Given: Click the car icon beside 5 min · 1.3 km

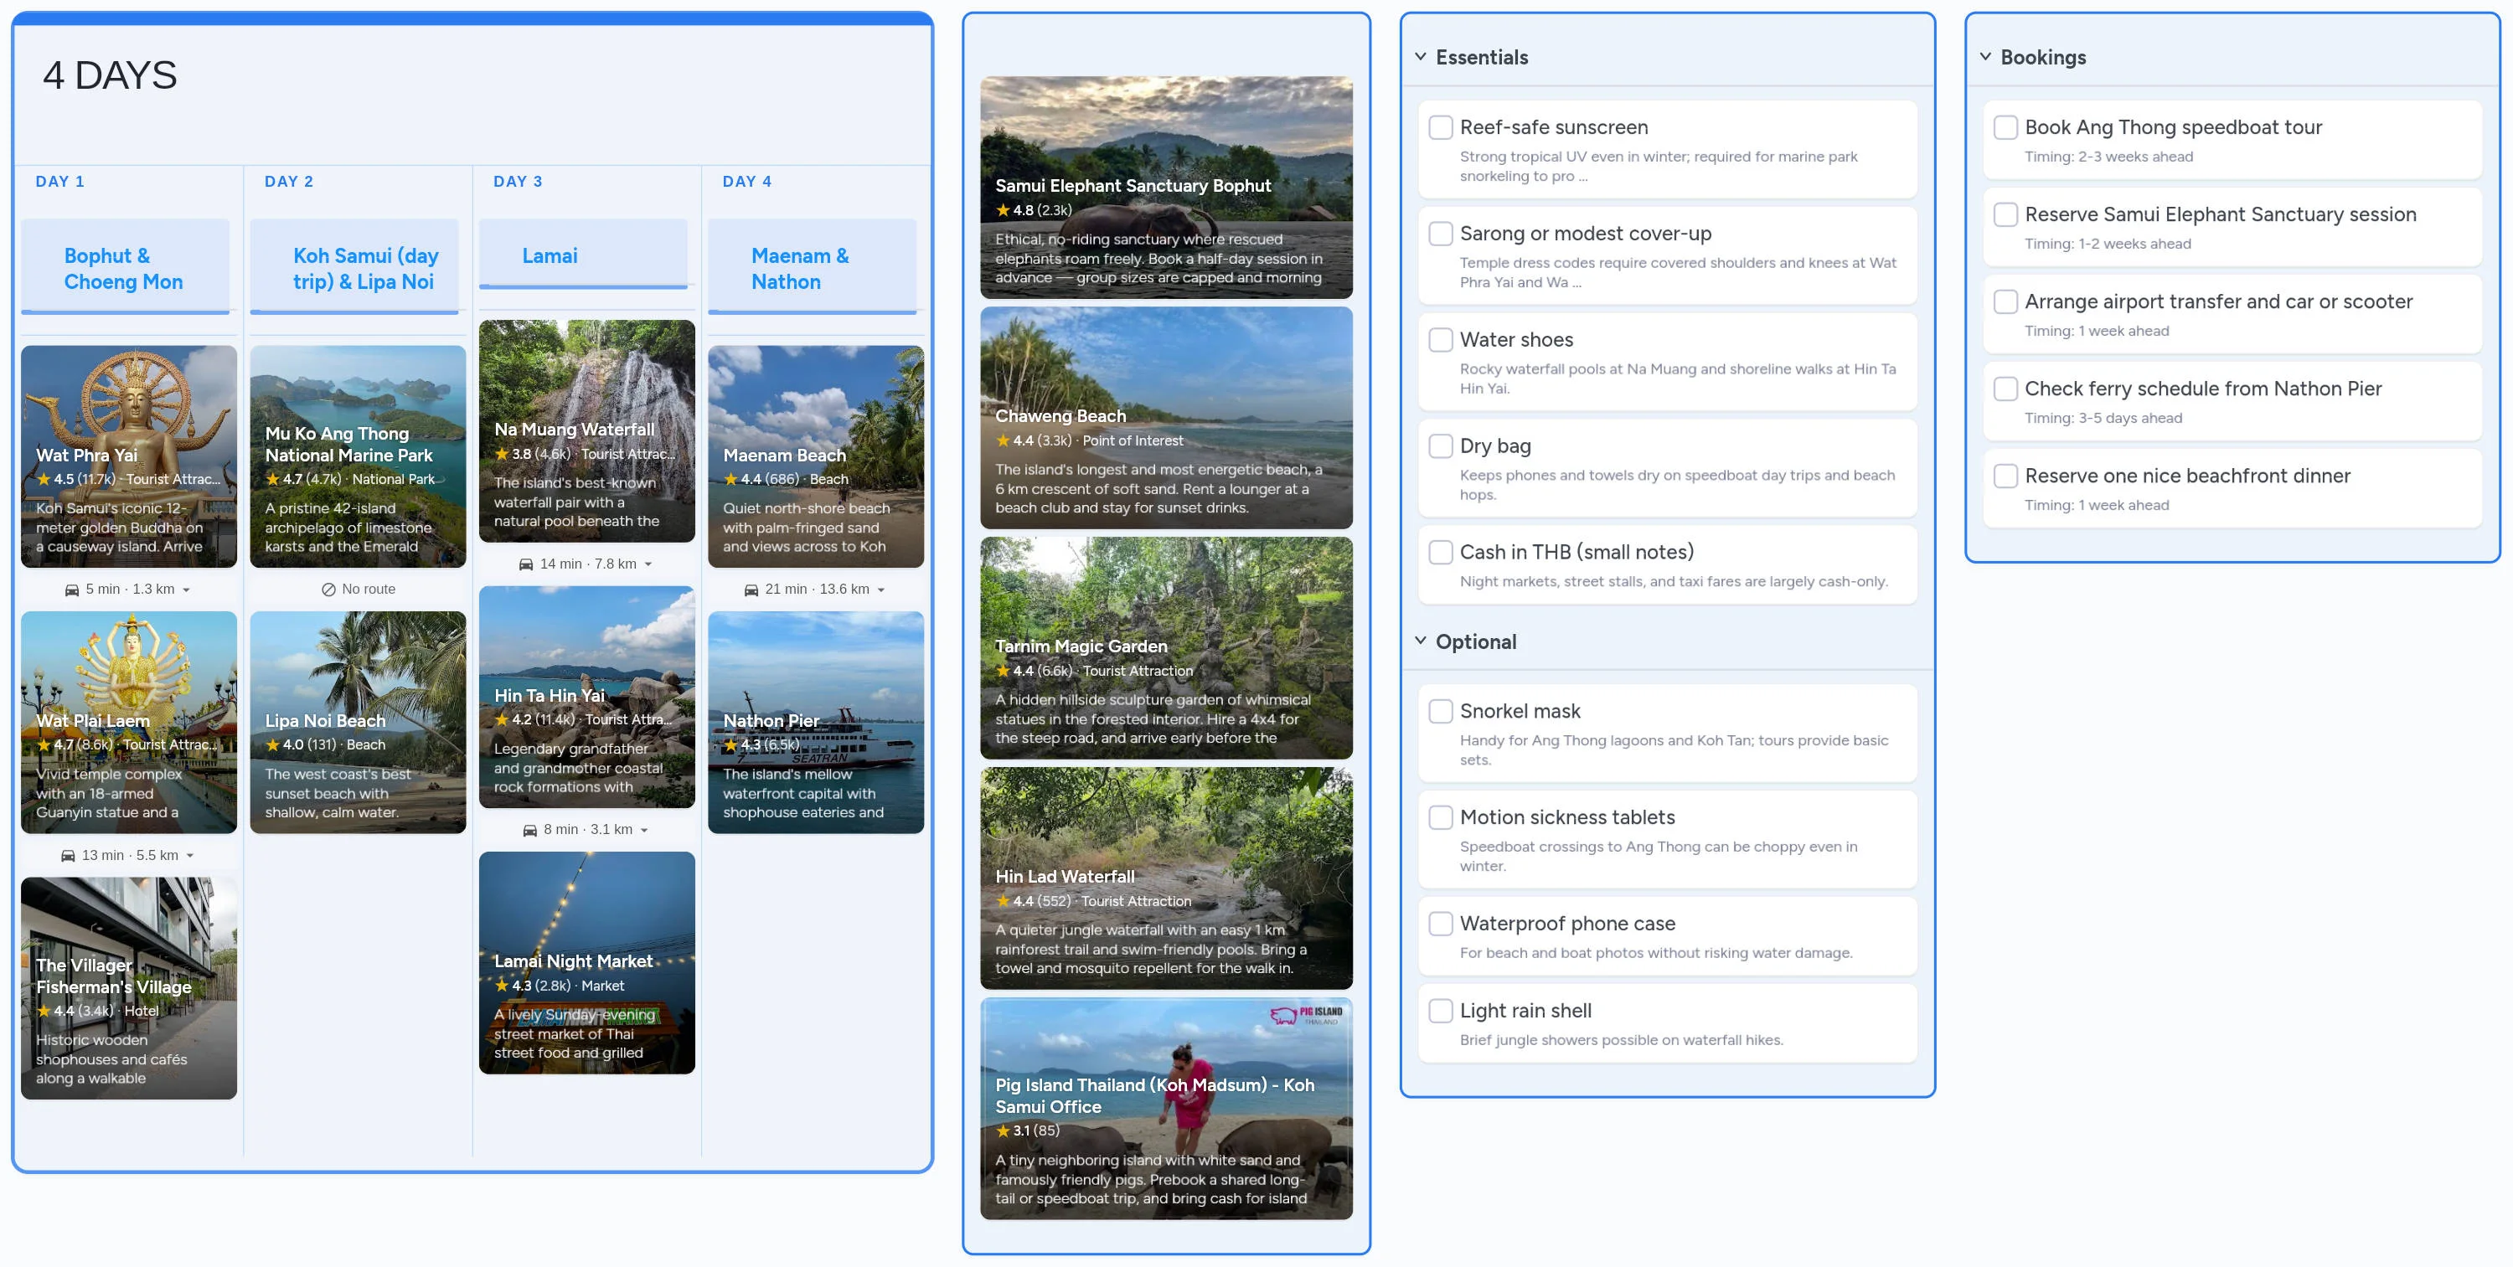Looking at the screenshot, I should 71,590.
